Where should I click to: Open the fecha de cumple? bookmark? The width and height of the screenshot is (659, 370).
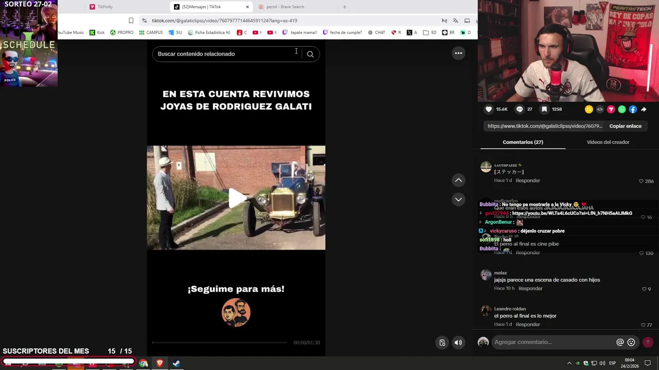342,32
